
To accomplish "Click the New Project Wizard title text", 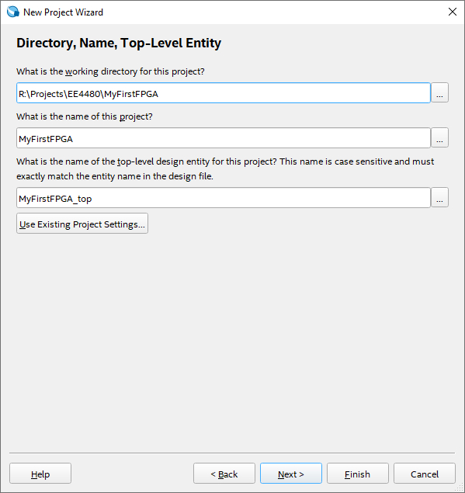I will 63,12.
